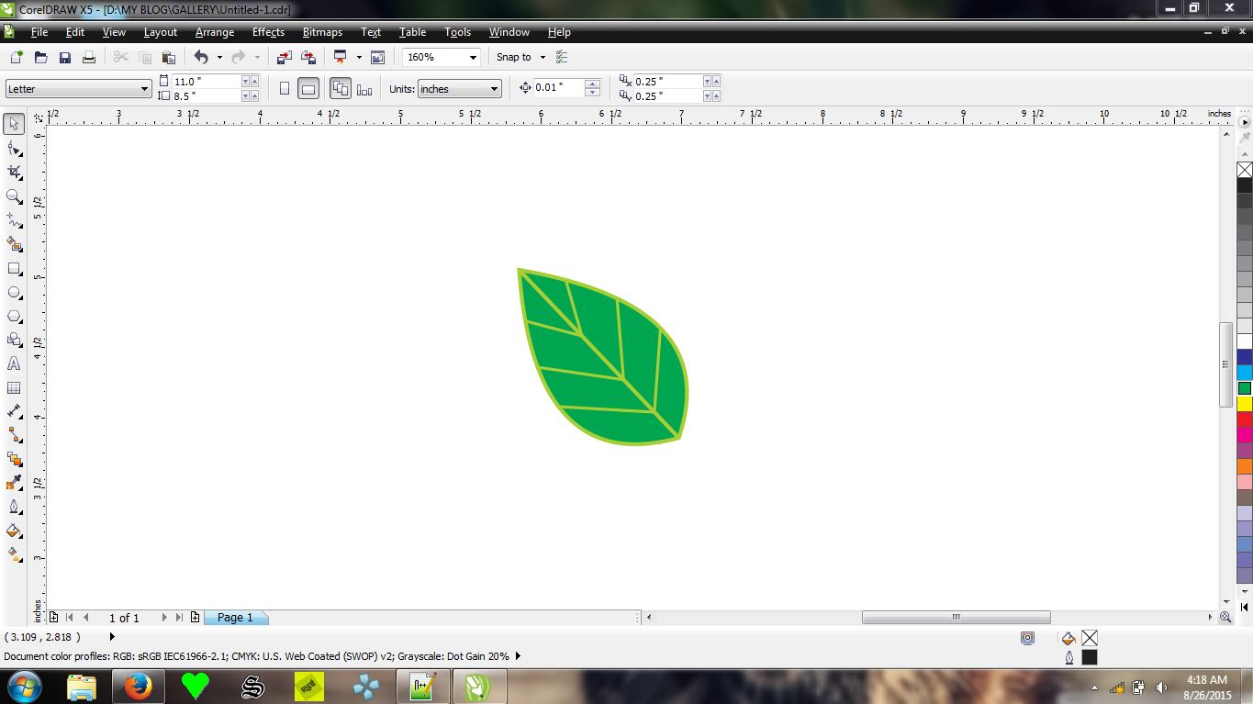Select the Ellipse tool
Screen dimensions: 1253x704
(13, 292)
